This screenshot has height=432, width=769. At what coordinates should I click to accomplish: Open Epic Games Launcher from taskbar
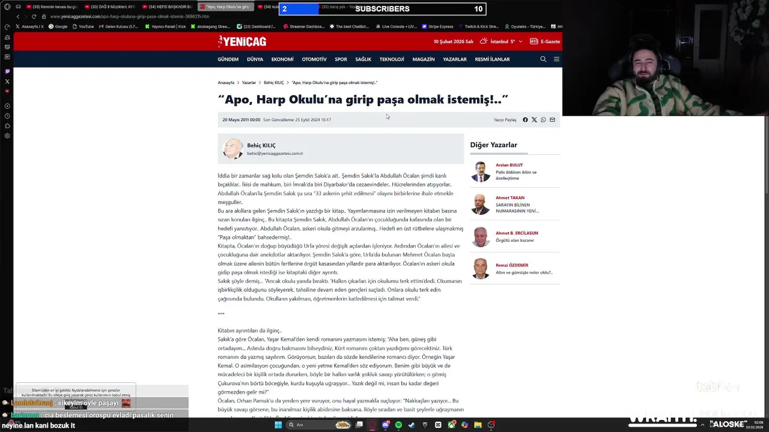[425, 425]
